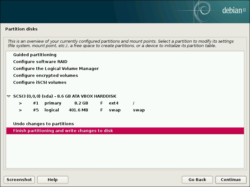Click the Debian swirl logo
Viewport: 250px width, 187px height.
point(202,11)
